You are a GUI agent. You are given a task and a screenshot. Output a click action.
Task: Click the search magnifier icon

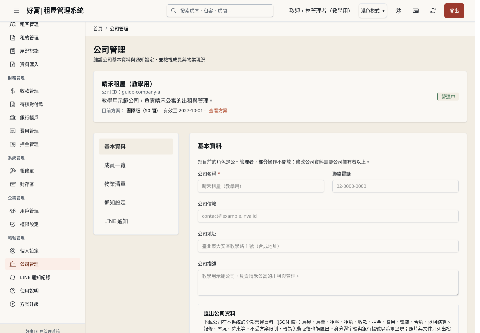174,11
